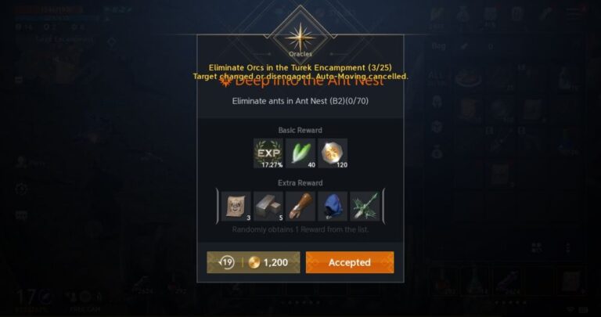This screenshot has height=317, width=601.
Task: Click the Oracles star emblem
Action: point(300,38)
